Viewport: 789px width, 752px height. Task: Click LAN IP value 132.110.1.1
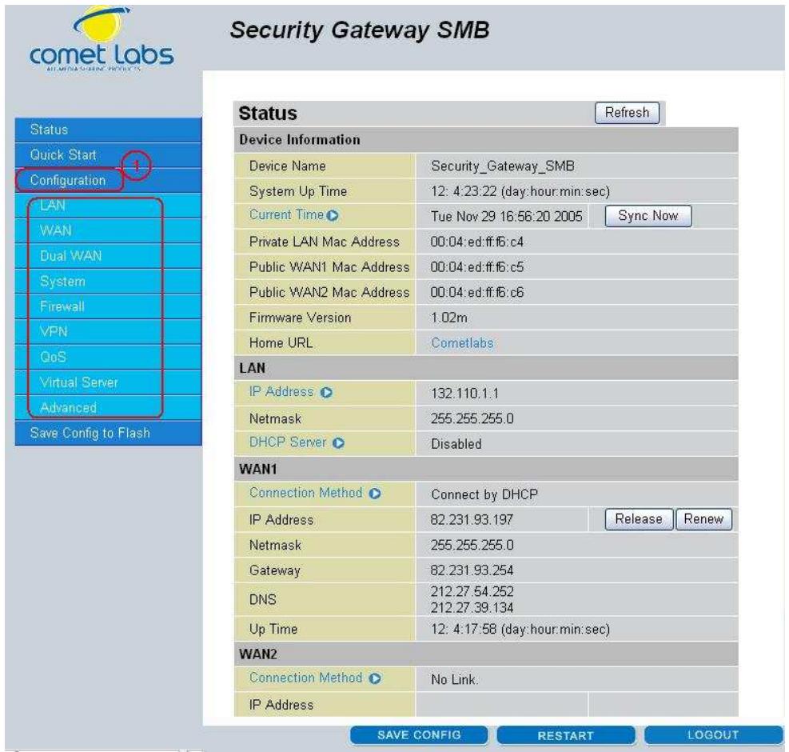point(464,394)
